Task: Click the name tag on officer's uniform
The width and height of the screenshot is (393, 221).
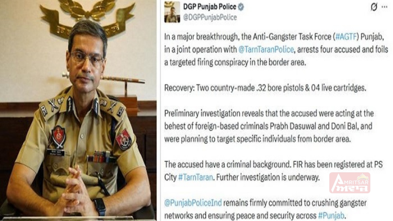Action: [x=56, y=152]
